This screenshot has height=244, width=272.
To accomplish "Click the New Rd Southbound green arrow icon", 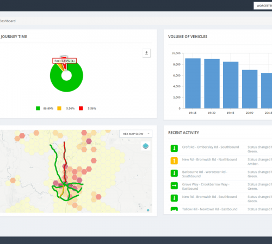I will [174, 198].
